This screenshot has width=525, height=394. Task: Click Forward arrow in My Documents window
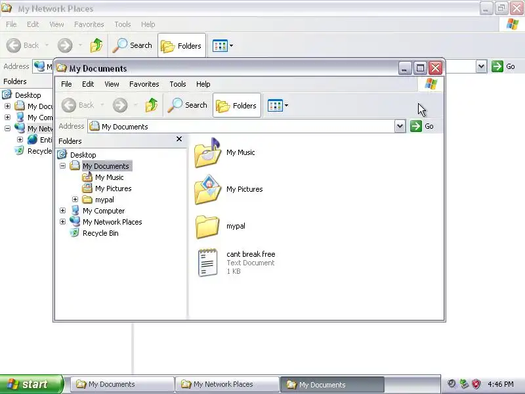(x=120, y=105)
